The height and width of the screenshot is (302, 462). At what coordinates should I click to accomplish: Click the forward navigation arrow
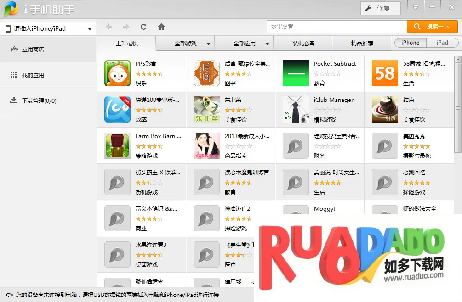(125, 27)
